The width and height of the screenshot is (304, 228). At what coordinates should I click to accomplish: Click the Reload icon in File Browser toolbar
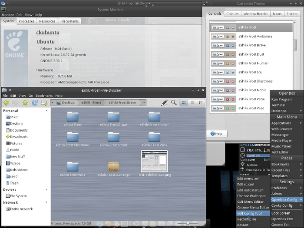pos(35,102)
